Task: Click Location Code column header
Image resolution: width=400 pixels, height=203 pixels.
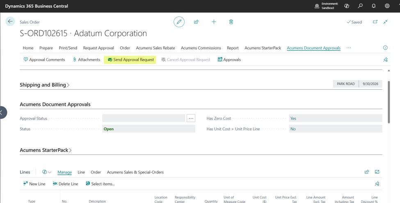Action: [x=161, y=199]
